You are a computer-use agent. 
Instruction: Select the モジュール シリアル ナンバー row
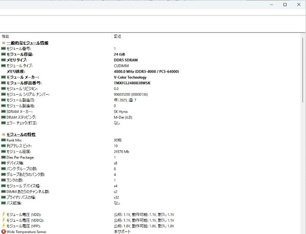click(x=150, y=95)
